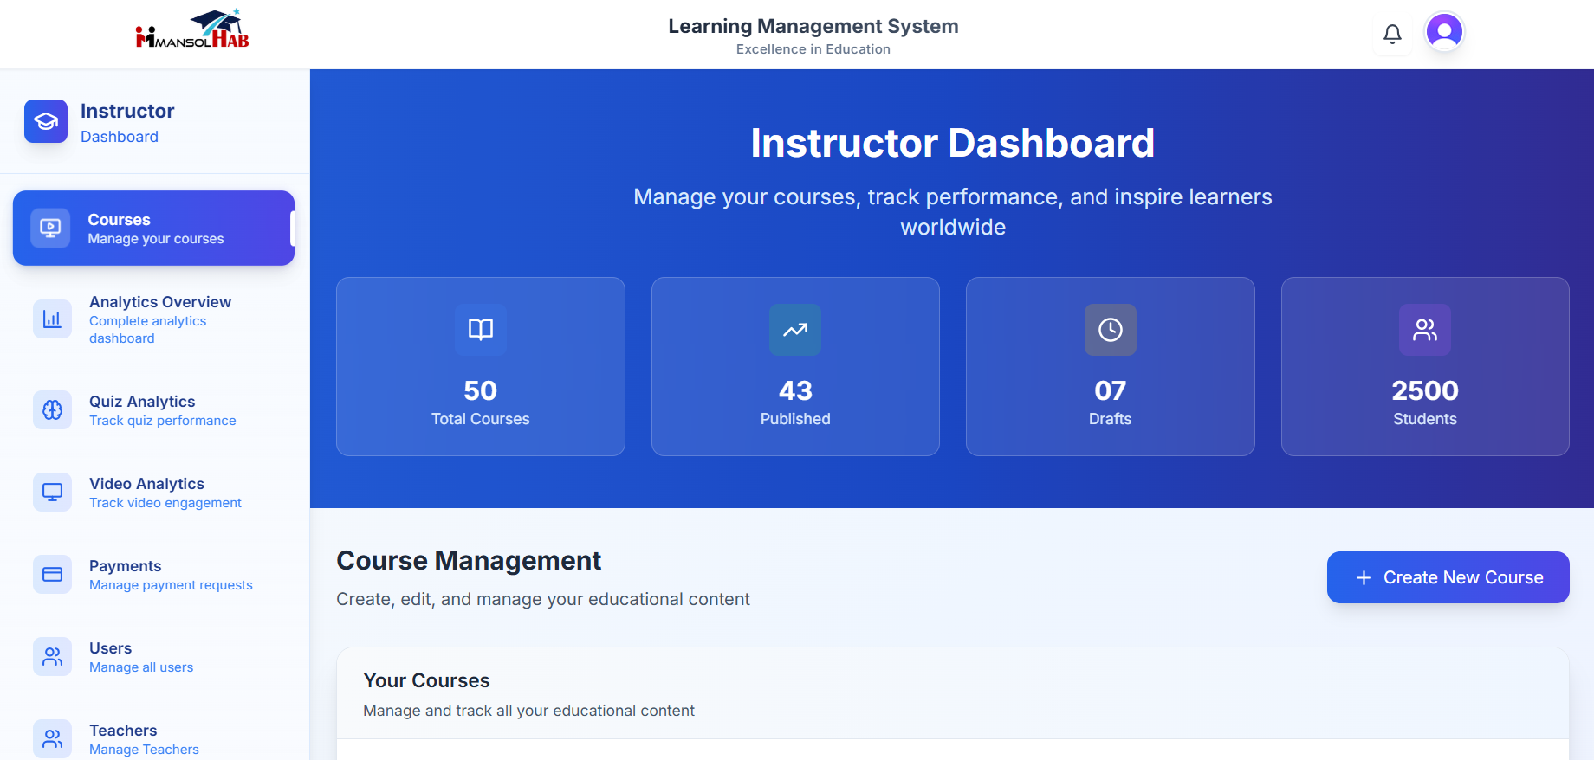Click the Video Analytics monitor icon
Screen dimensions: 1594x760
[x=52, y=492]
